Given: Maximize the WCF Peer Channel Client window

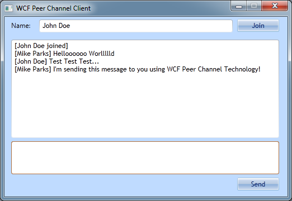Looking at the screenshot, I should coord(254,6).
